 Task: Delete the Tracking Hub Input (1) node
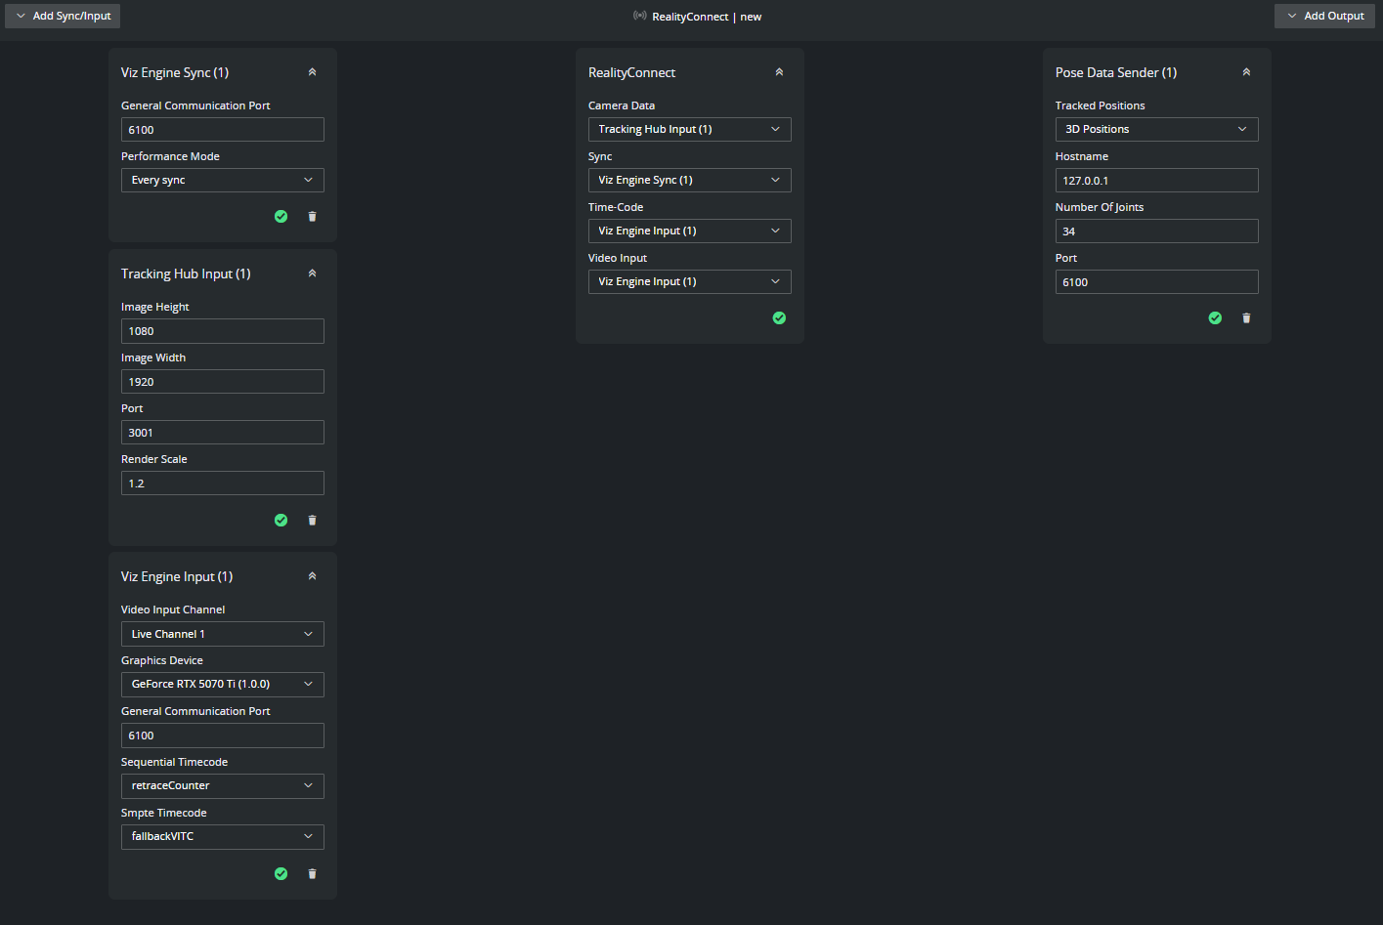point(312,521)
